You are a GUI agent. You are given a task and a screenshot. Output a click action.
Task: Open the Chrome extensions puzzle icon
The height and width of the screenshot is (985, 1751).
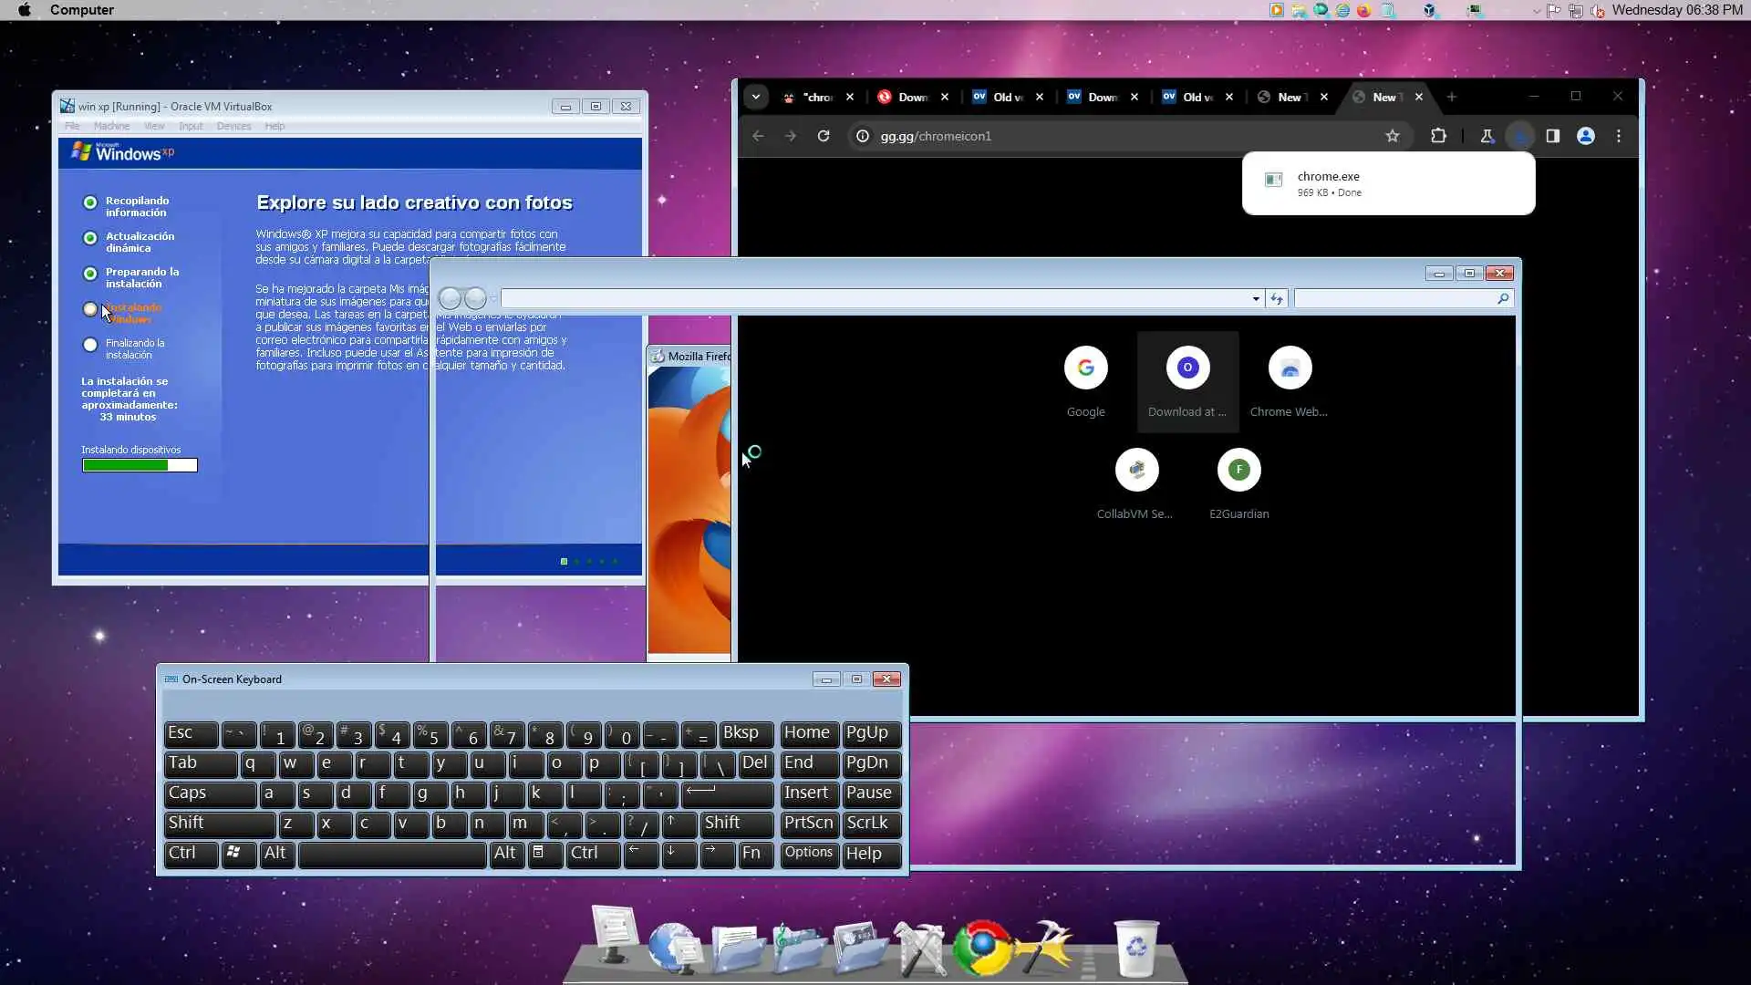point(1438,136)
